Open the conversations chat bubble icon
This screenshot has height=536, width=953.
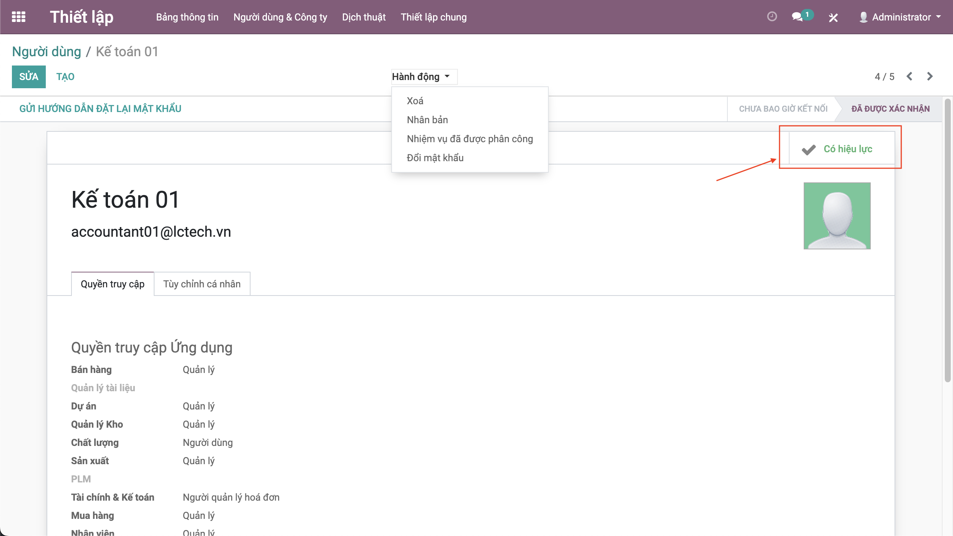[797, 17]
